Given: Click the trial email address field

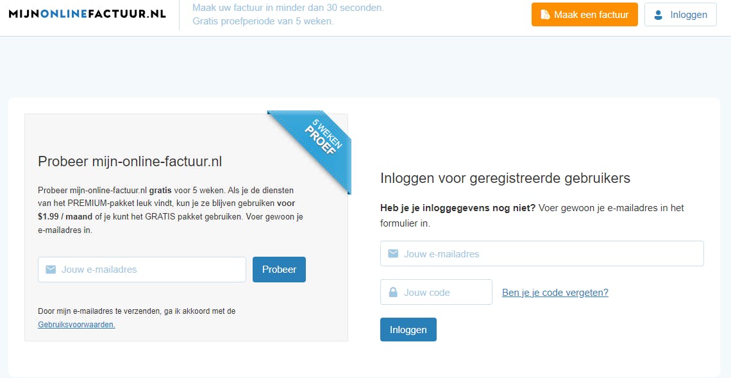Looking at the screenshot, I should [142, 270].
